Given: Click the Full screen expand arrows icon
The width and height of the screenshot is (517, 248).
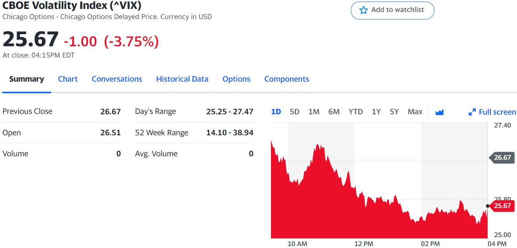Looking at the screenshot, I should coord(472,112).
